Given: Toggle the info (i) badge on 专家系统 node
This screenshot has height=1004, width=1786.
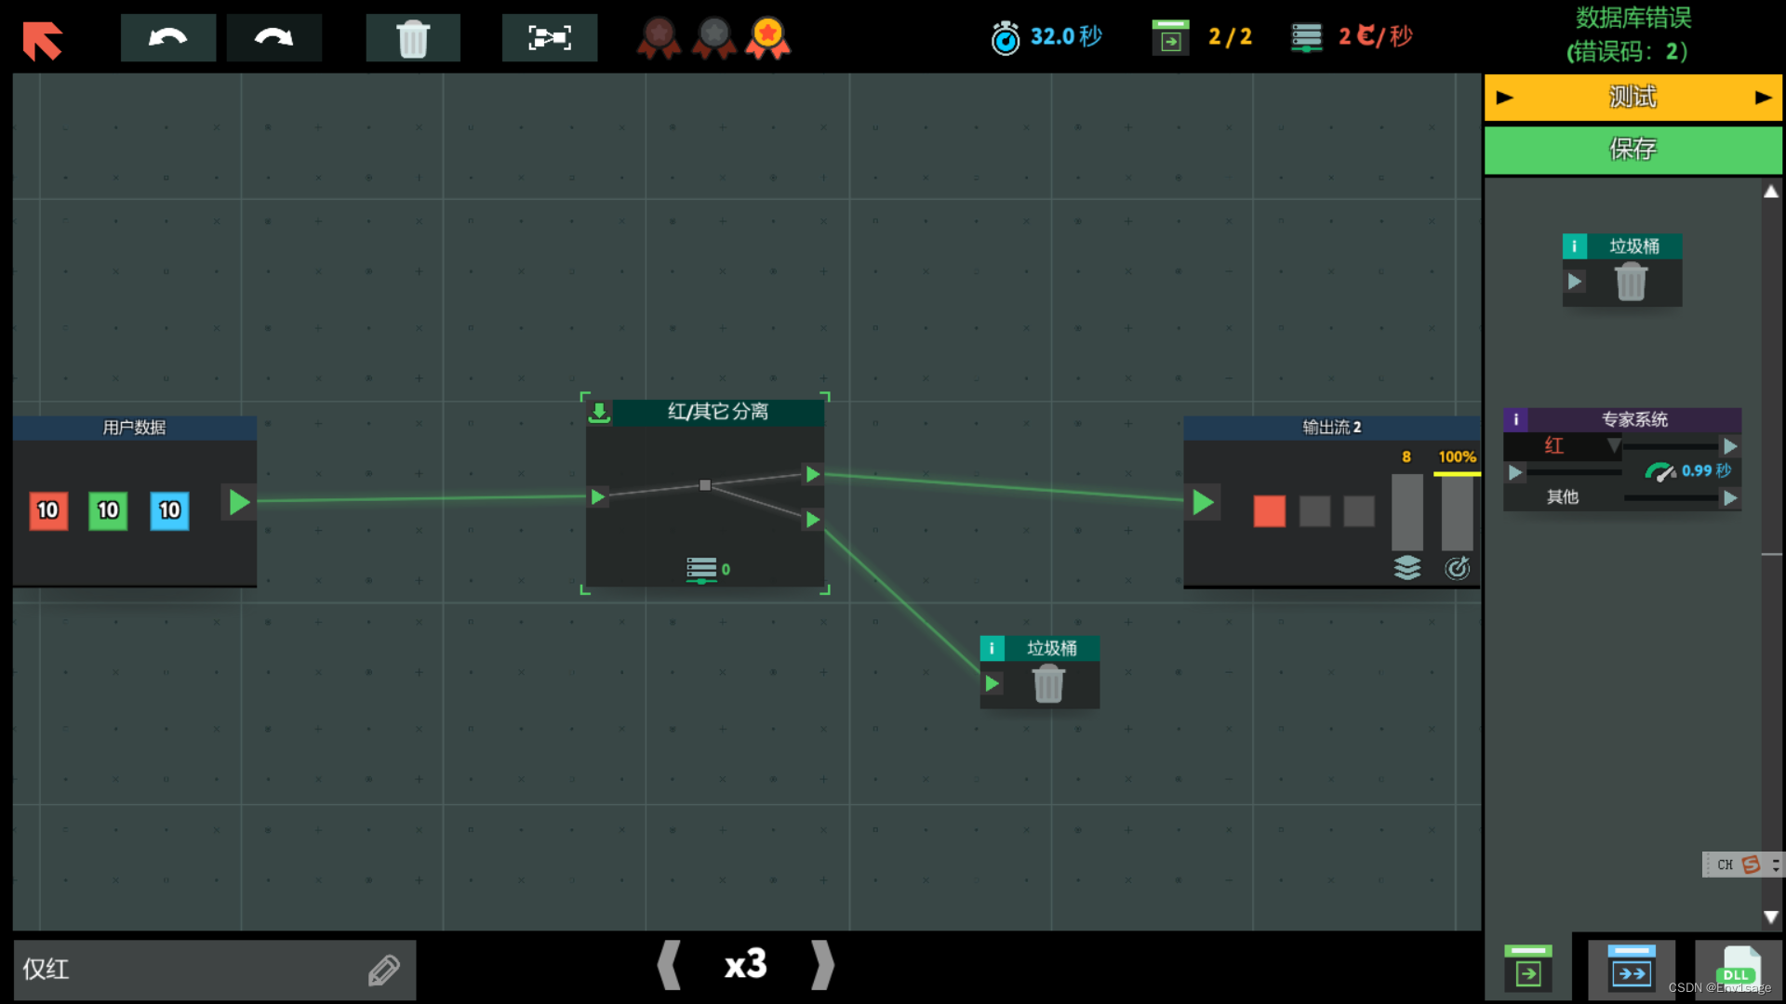Looking at the screenshot, I should click(1516, 419).
